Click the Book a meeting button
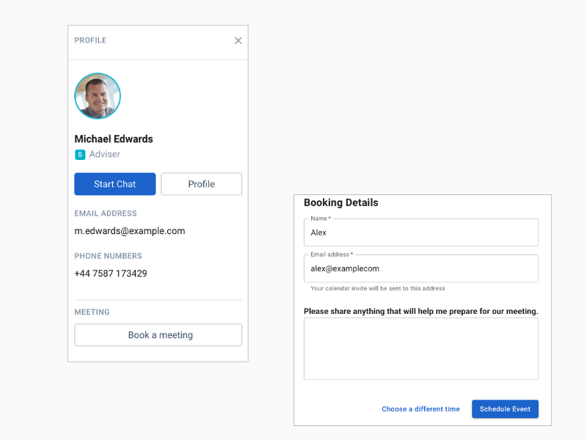This screenshot has height=440, width=587. point(158,335)
